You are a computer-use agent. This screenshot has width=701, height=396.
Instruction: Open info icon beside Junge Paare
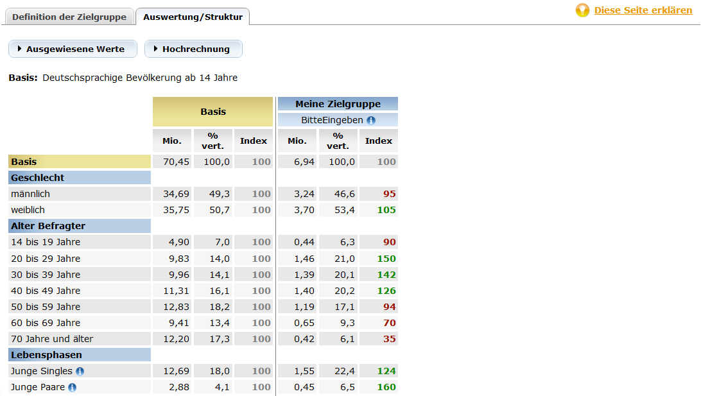[x=73, y=387]
